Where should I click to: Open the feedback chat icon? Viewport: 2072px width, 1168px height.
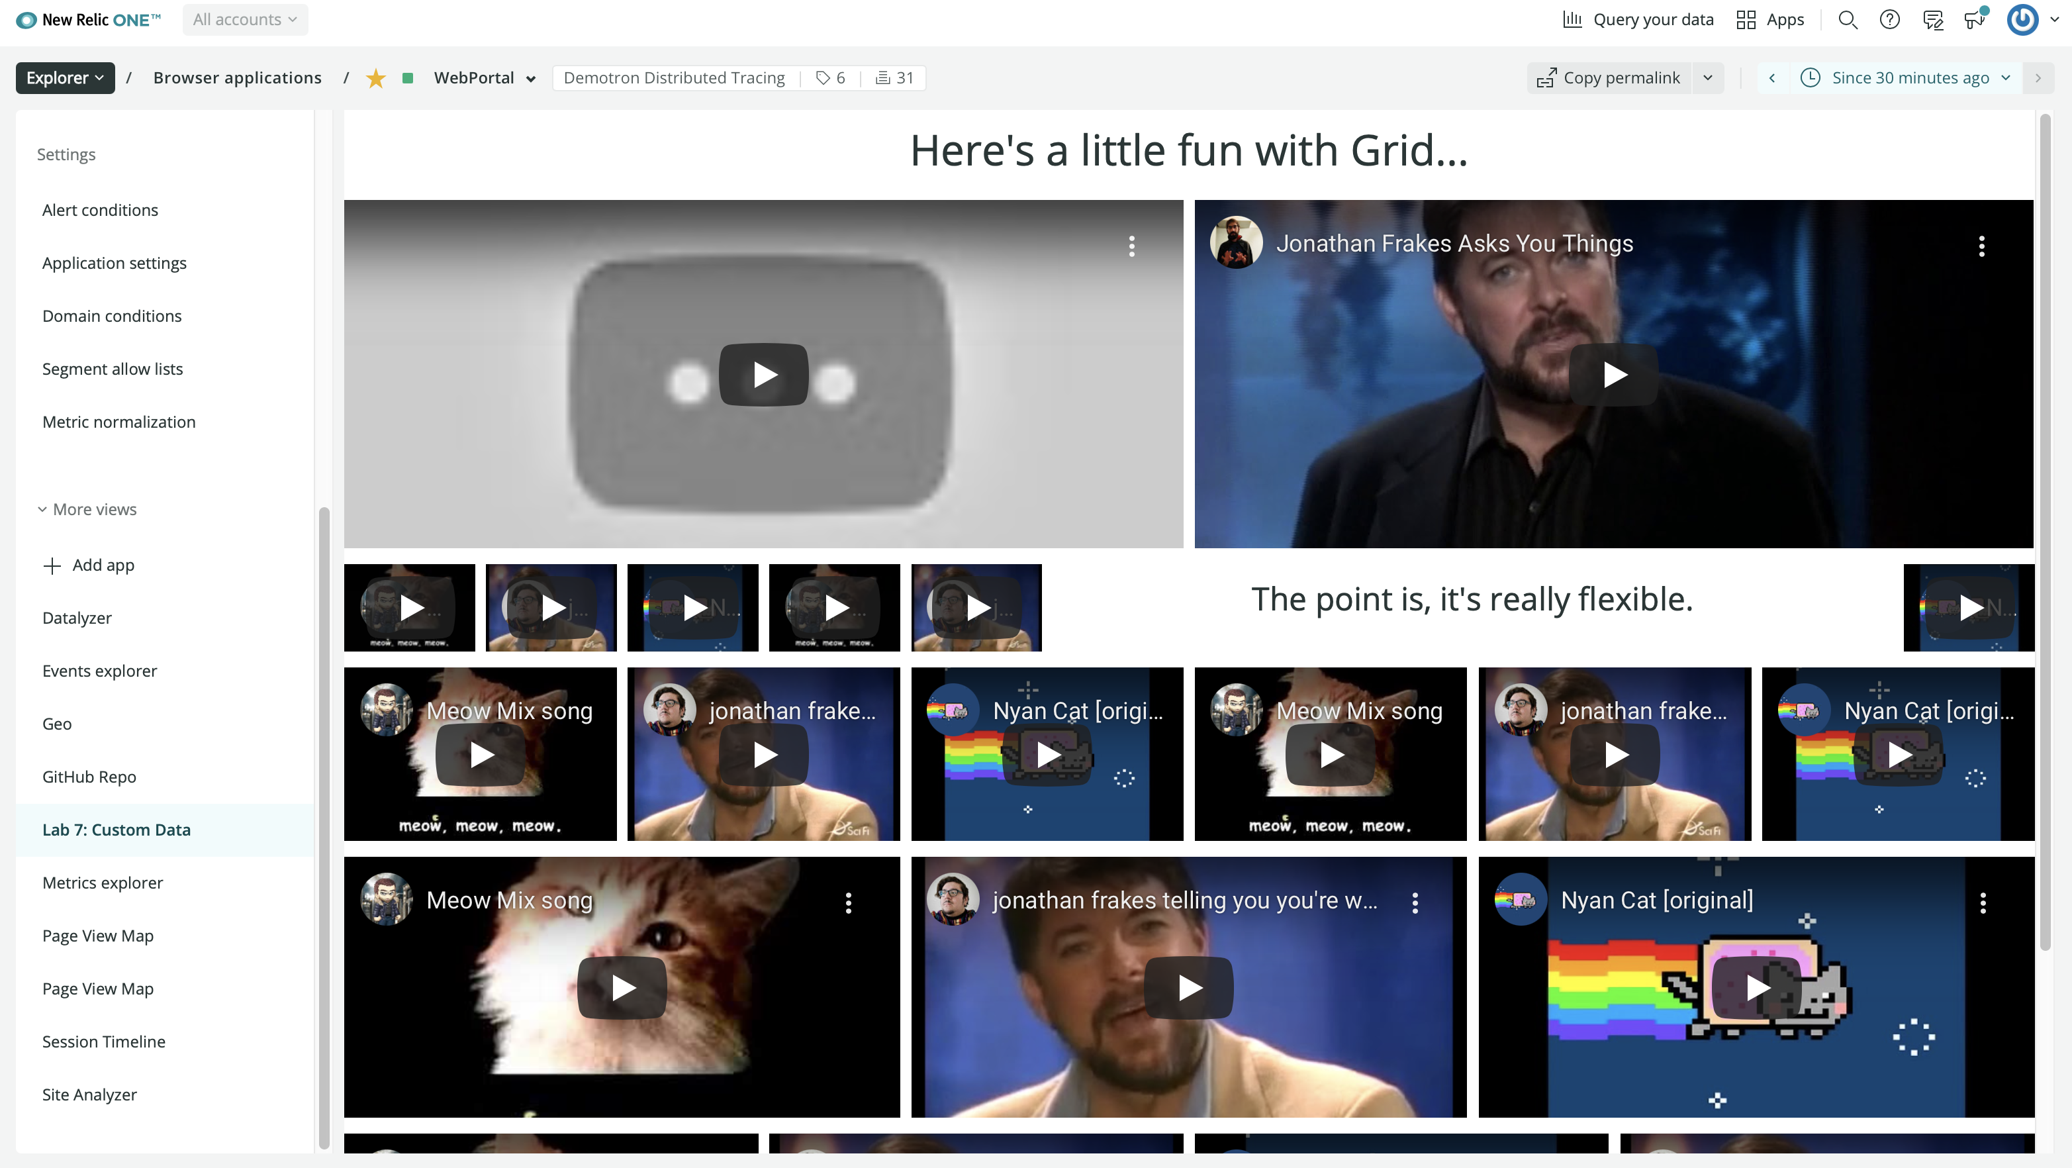1932,20
